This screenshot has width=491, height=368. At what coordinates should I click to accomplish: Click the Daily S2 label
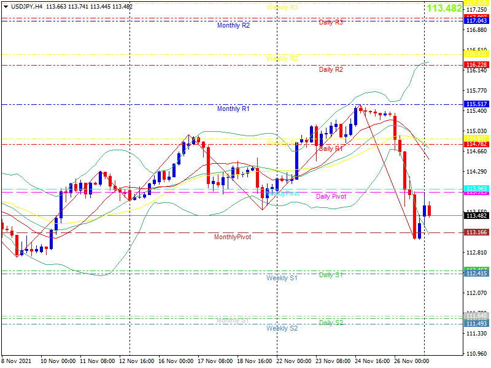point(331,323)
